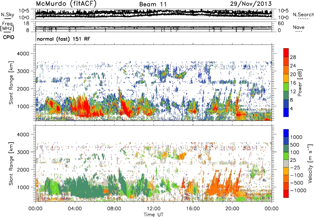
Task: Click the orange 20-24 dB Power colorbar segment
Action: [286, 70]
